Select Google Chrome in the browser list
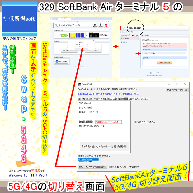 (88, 159)
